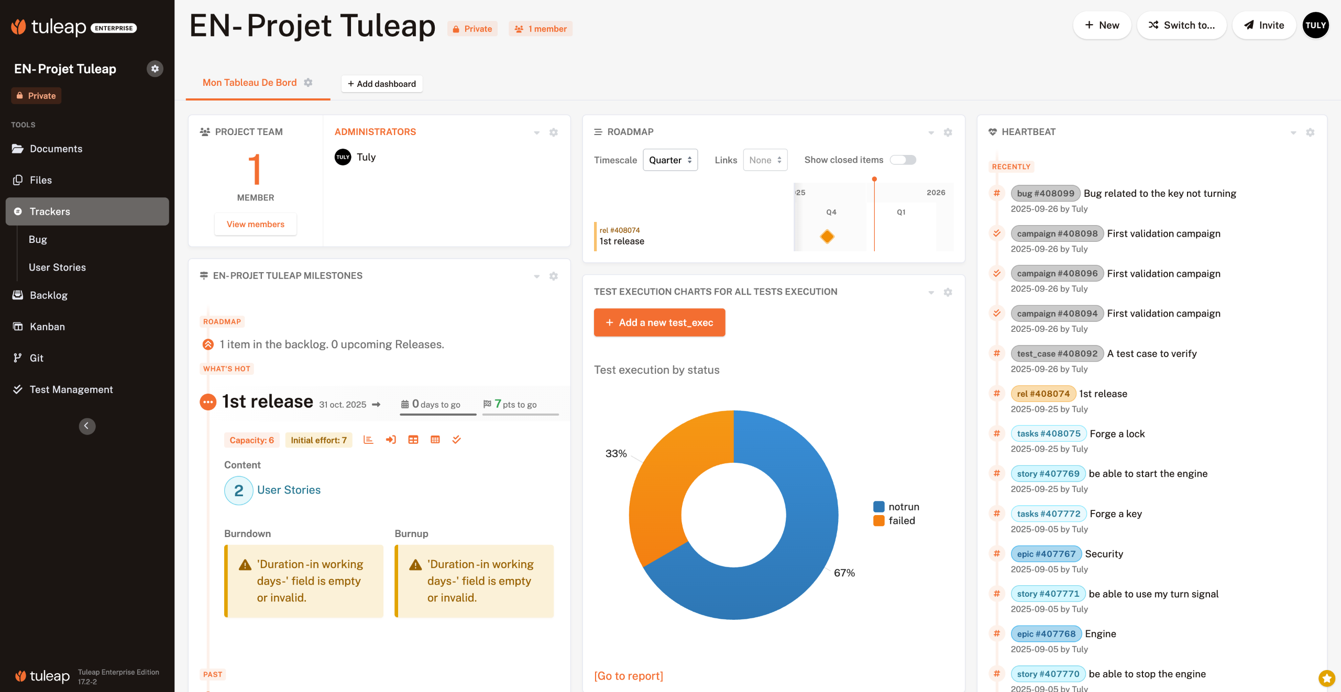
Task: Click the planning arrow icon in 1st release
Action: tap(391, 440)
